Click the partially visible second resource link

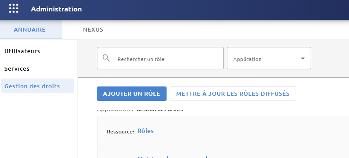172,157
